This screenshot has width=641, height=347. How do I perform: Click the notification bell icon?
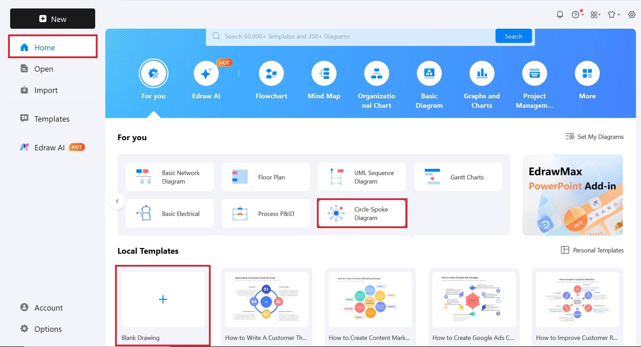click(560, 15)
